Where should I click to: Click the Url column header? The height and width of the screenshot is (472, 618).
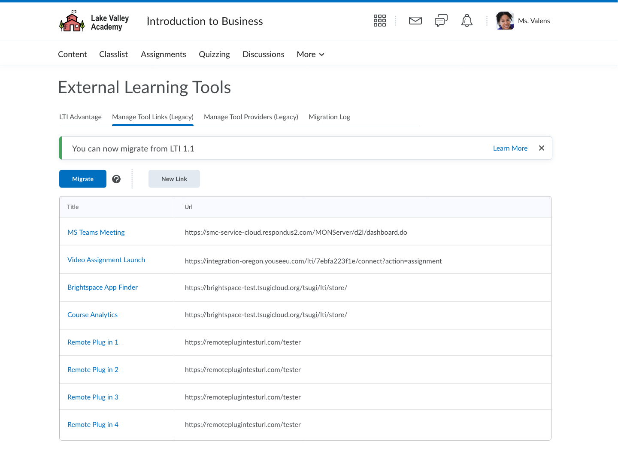pos(188,207)
